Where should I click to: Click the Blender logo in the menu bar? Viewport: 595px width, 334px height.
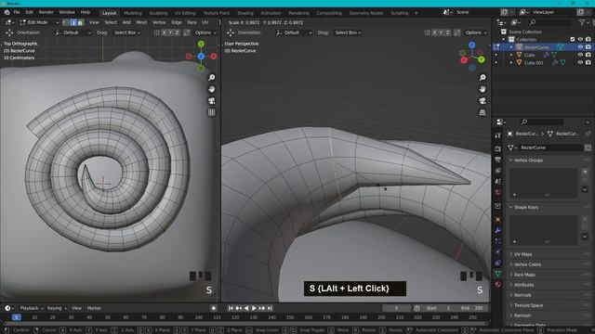[x=7, y=12]
